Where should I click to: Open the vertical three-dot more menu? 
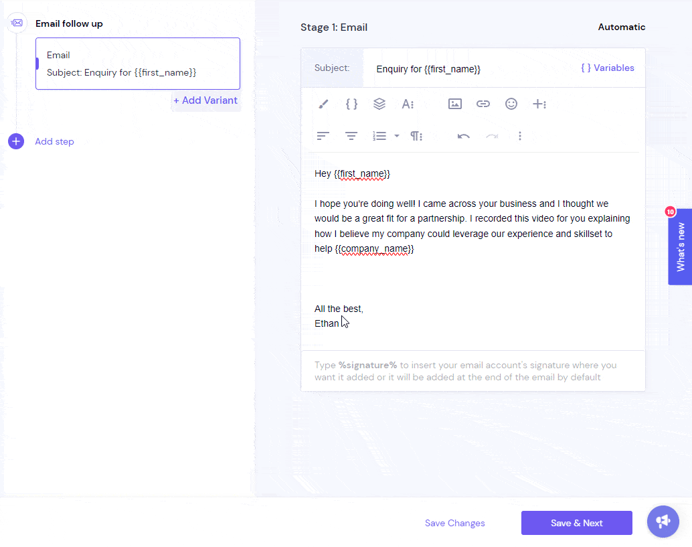click(x=520, y=136)
